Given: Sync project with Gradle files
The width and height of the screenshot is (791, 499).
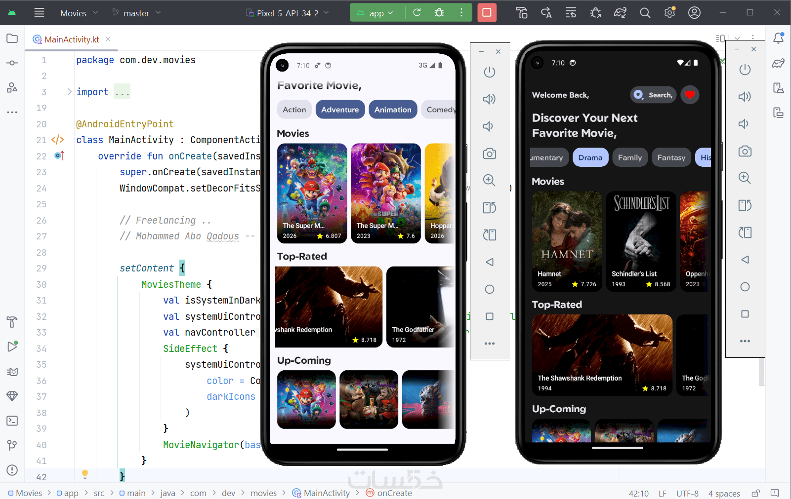Looking at the screenshot, I should tap(620, 13).
